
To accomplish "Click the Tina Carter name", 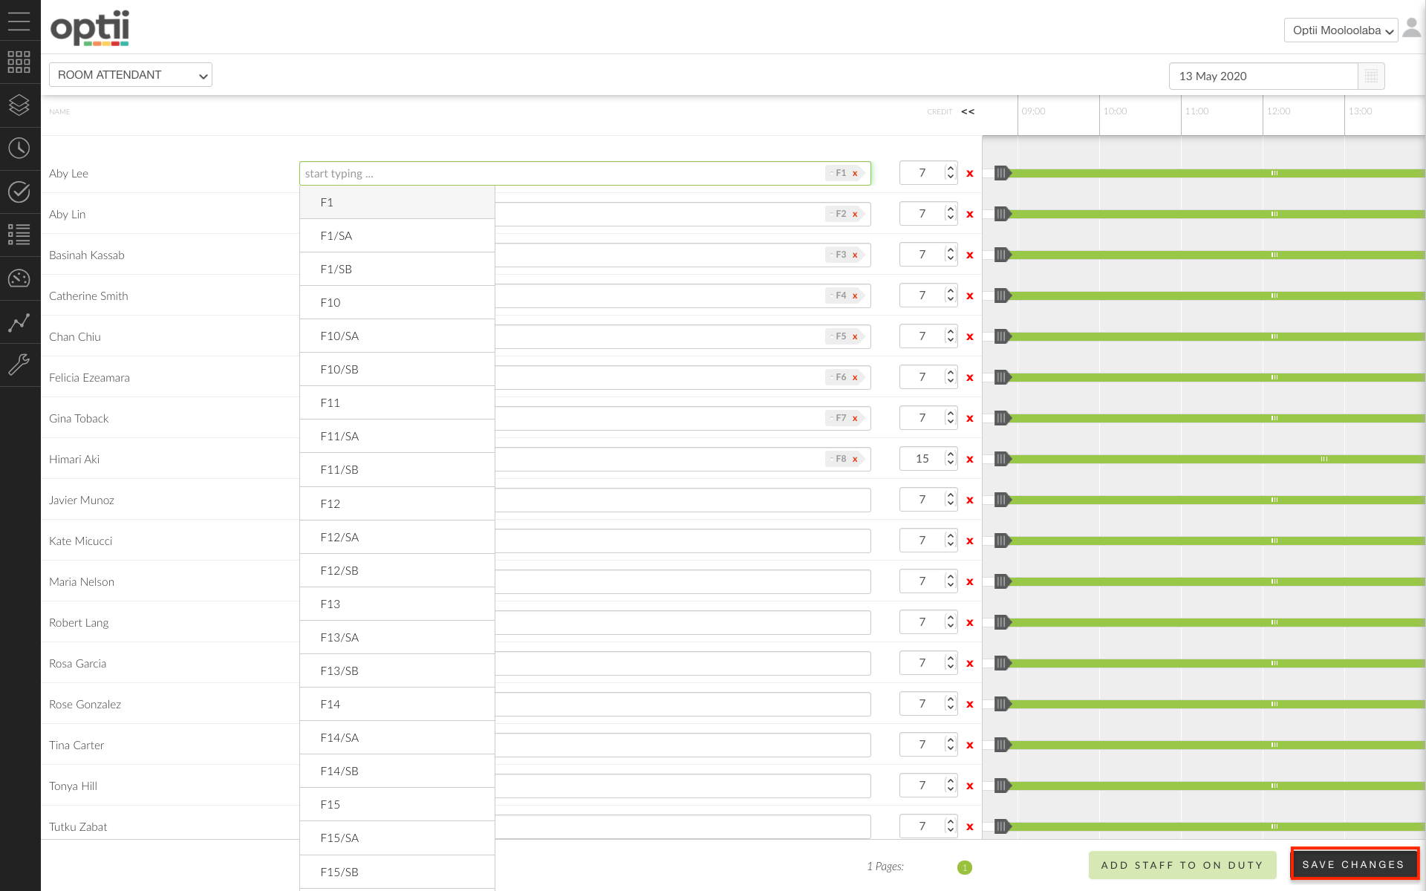I will (76, 745).
